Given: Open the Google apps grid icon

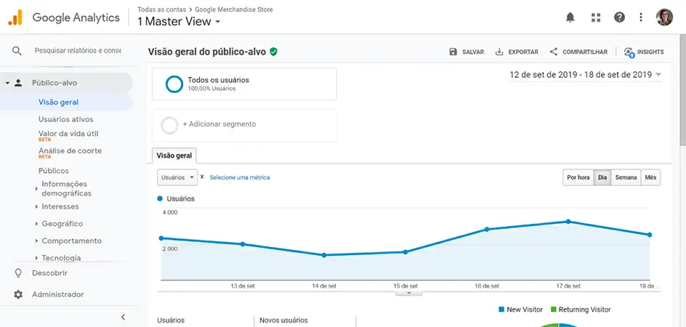Looking at the screenshot, I should coord(595,17).
